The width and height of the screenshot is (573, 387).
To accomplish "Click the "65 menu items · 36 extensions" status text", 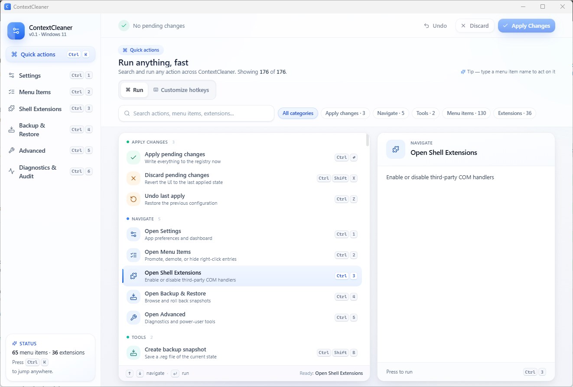I will pyautogui.click(x=49, y=353).
